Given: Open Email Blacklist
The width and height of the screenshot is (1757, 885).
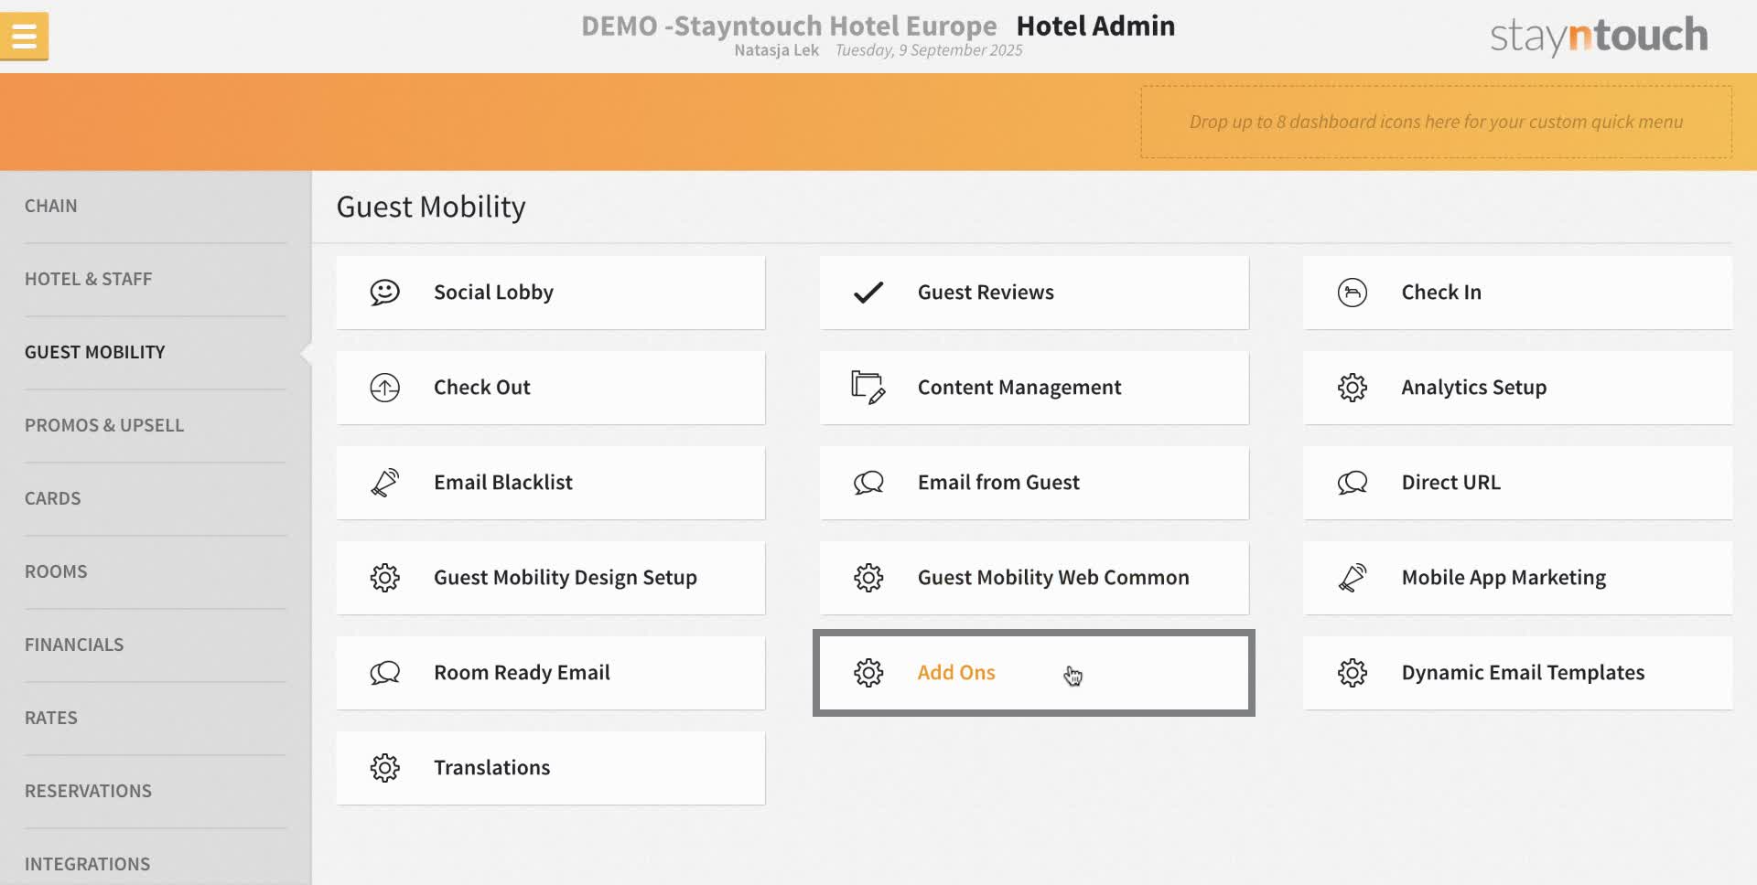Looking at the screenshot, I should click(550, 483).
